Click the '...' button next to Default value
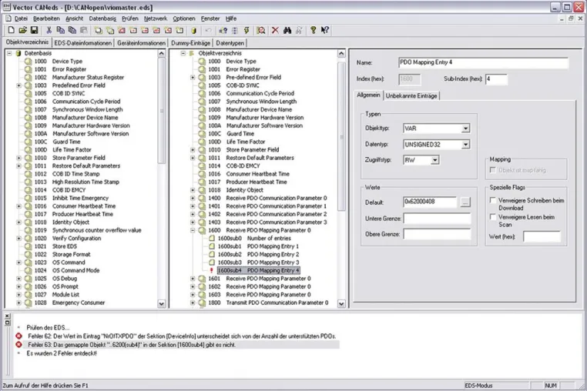 [465, 202]
